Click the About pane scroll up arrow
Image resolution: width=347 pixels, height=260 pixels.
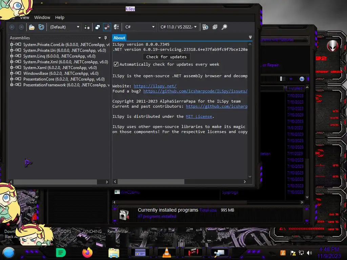[x=250, y=44]
